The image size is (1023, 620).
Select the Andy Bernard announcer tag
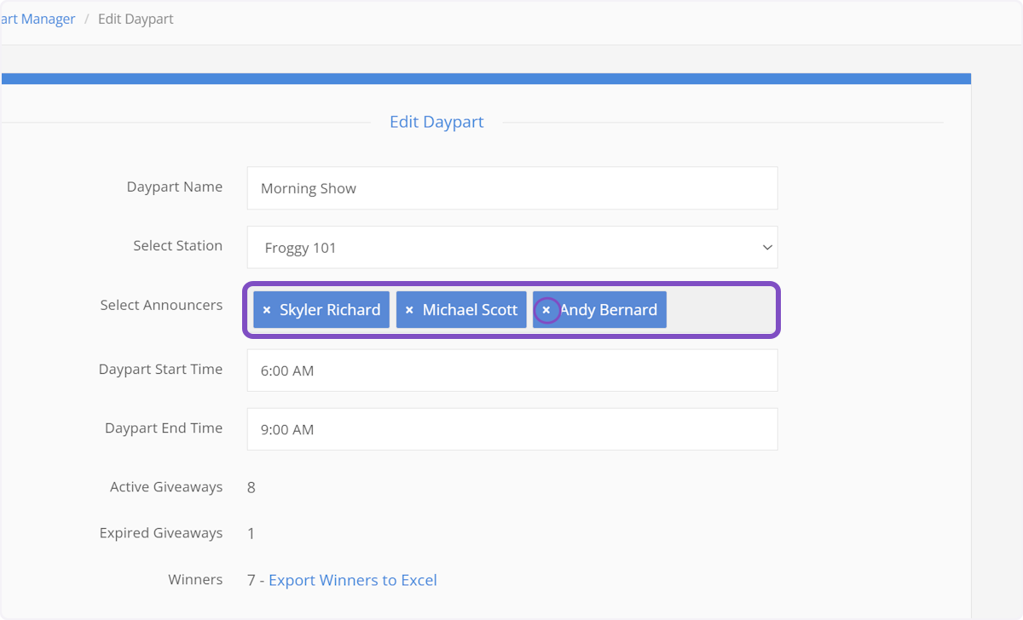pyautogui.click(x=608, y=309)
